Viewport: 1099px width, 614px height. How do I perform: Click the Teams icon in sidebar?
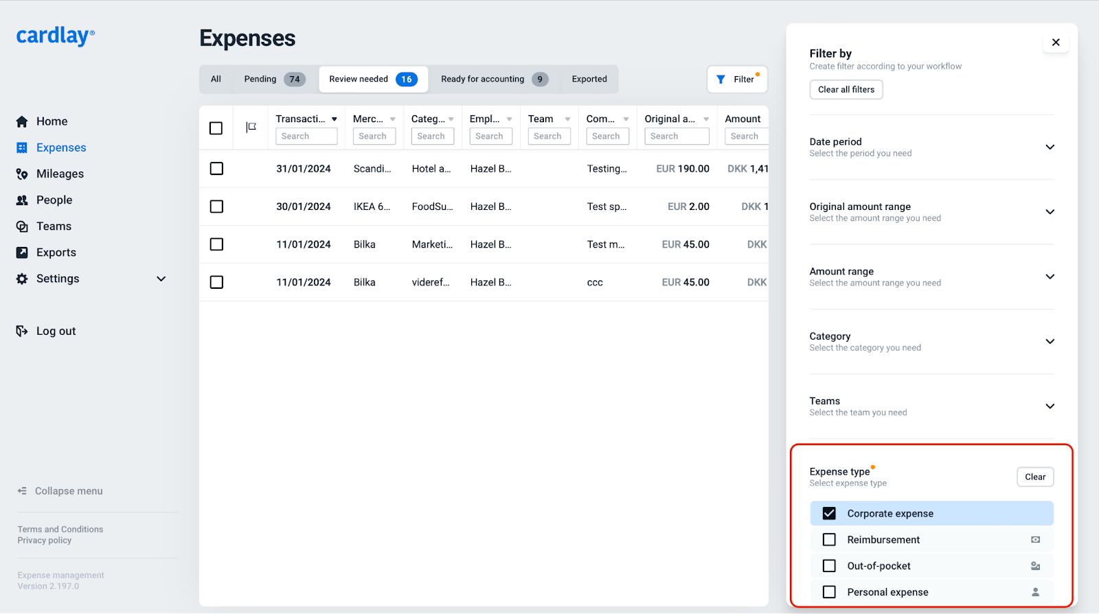(22, 226)
